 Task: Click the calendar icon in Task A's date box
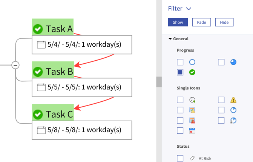[41, 44]
